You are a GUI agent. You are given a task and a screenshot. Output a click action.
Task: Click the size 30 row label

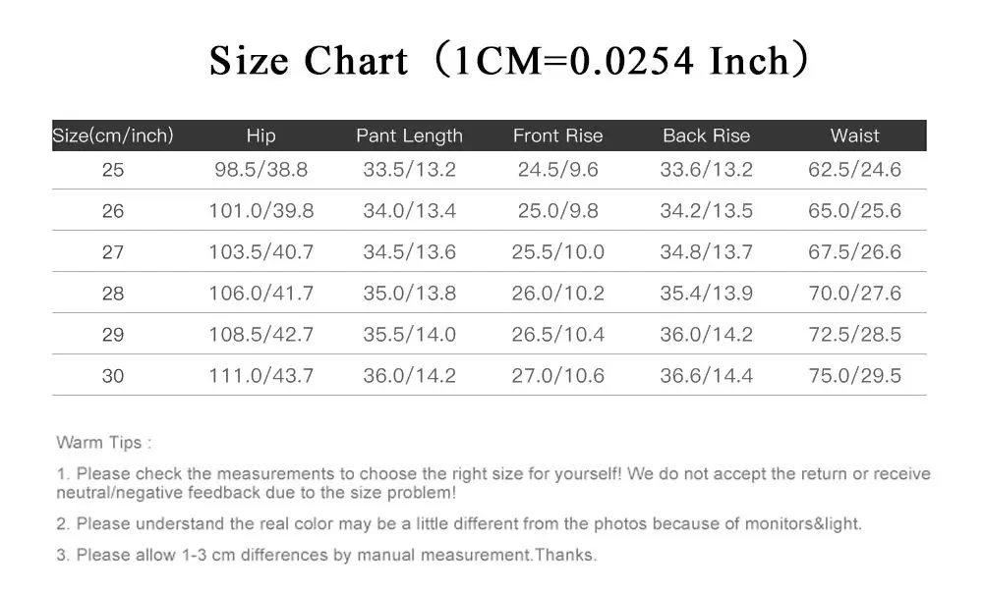[113, 376]
